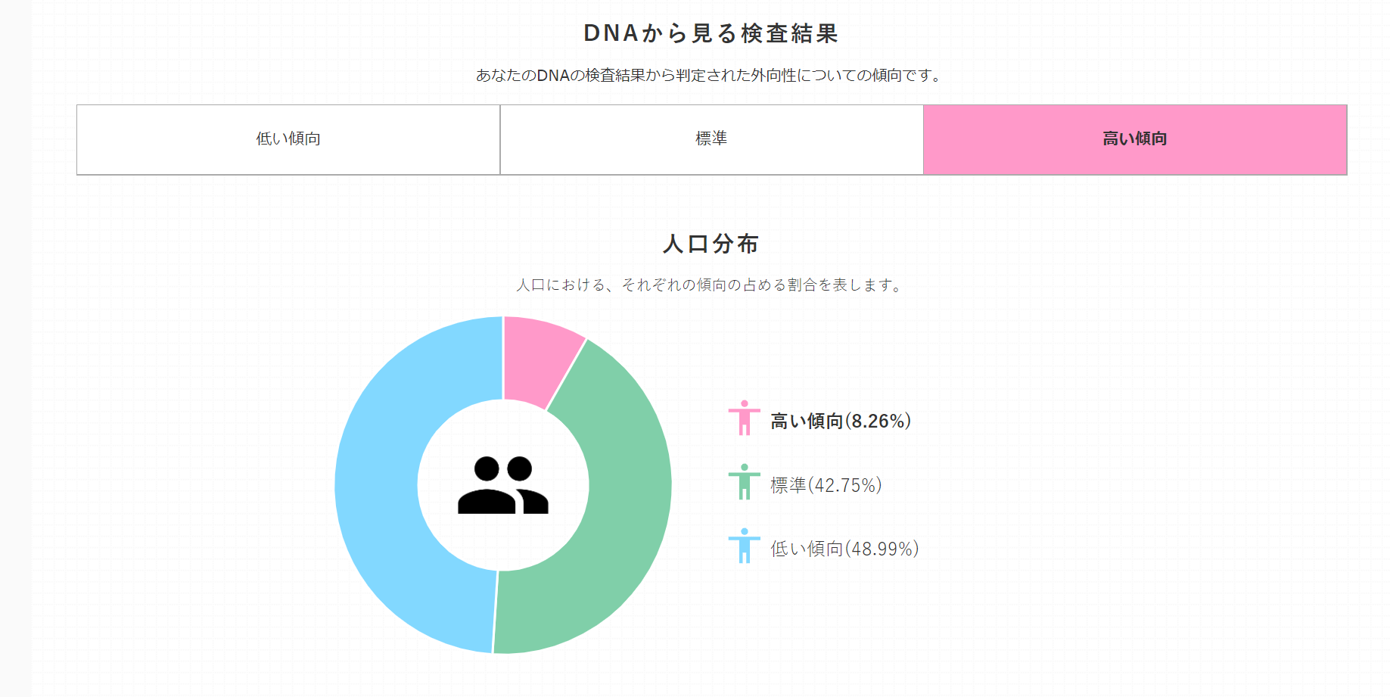Click the 人口分布 section heading
This screenshot has width=1390, height=697.
711,244
